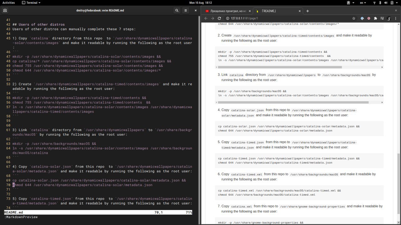Click horizontal scrollbar under step 2 code block
Image resolution: width=401 pixels, height=225 pixels.
[x=280, y=67]
